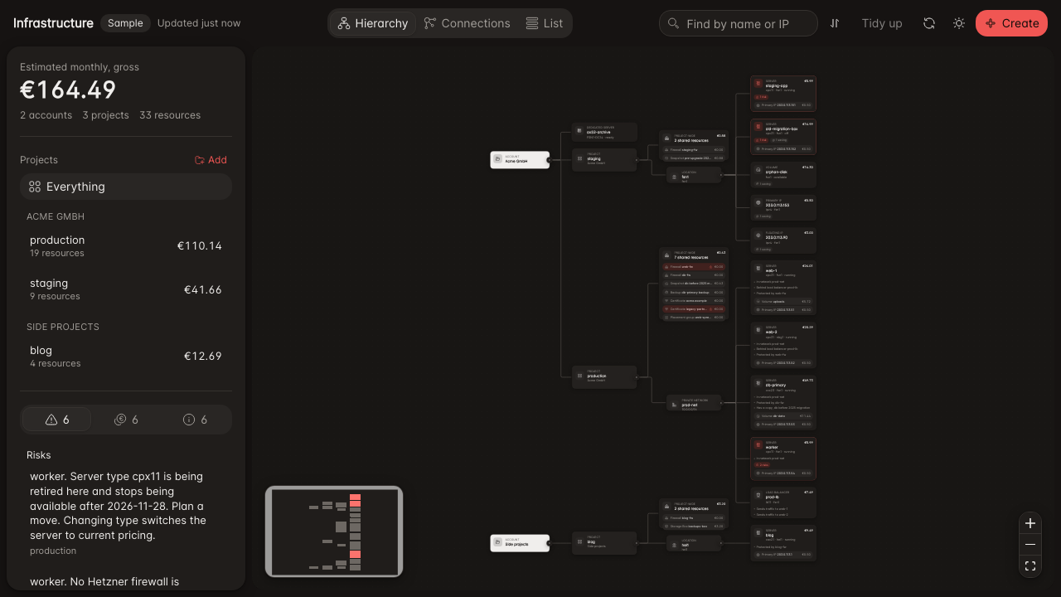Select the production project row
Screen dimensions: 1061x597
click(126, 246)
